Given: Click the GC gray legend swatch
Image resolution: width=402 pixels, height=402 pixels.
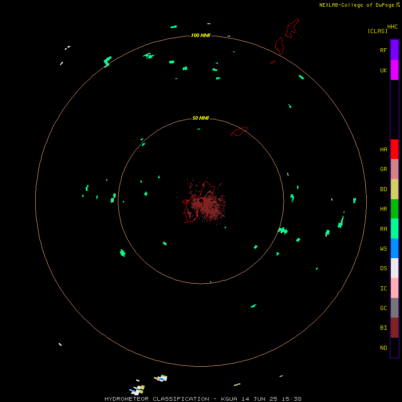Looking at the screenshot, I should click(394, 308).
